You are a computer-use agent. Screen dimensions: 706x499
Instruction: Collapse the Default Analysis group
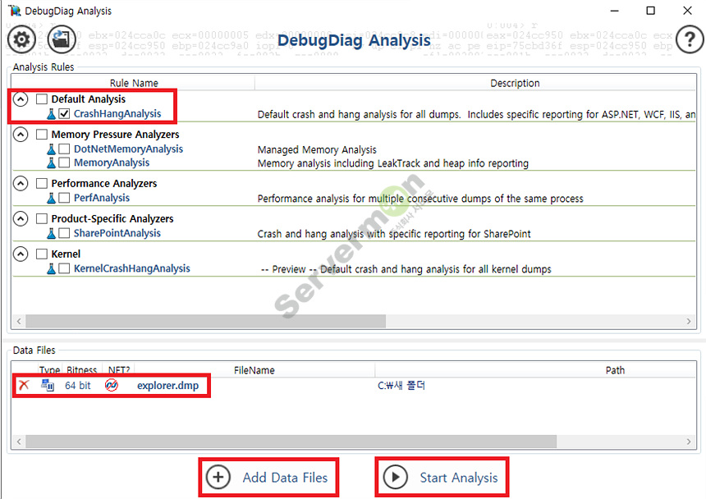point(21,99)
